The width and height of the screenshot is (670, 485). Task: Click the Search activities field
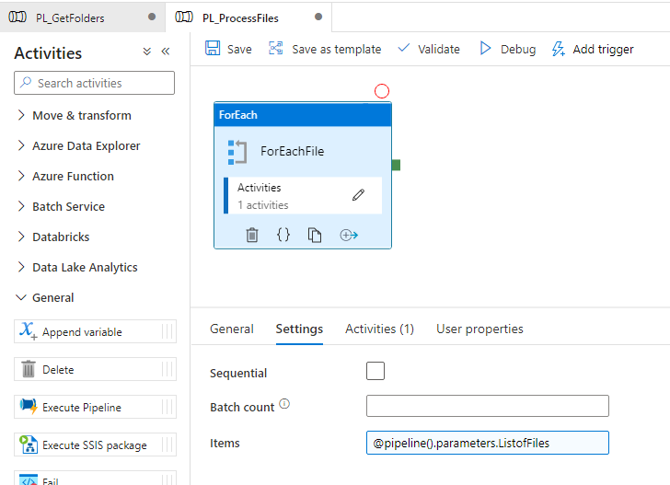click(x=95, y=83)
